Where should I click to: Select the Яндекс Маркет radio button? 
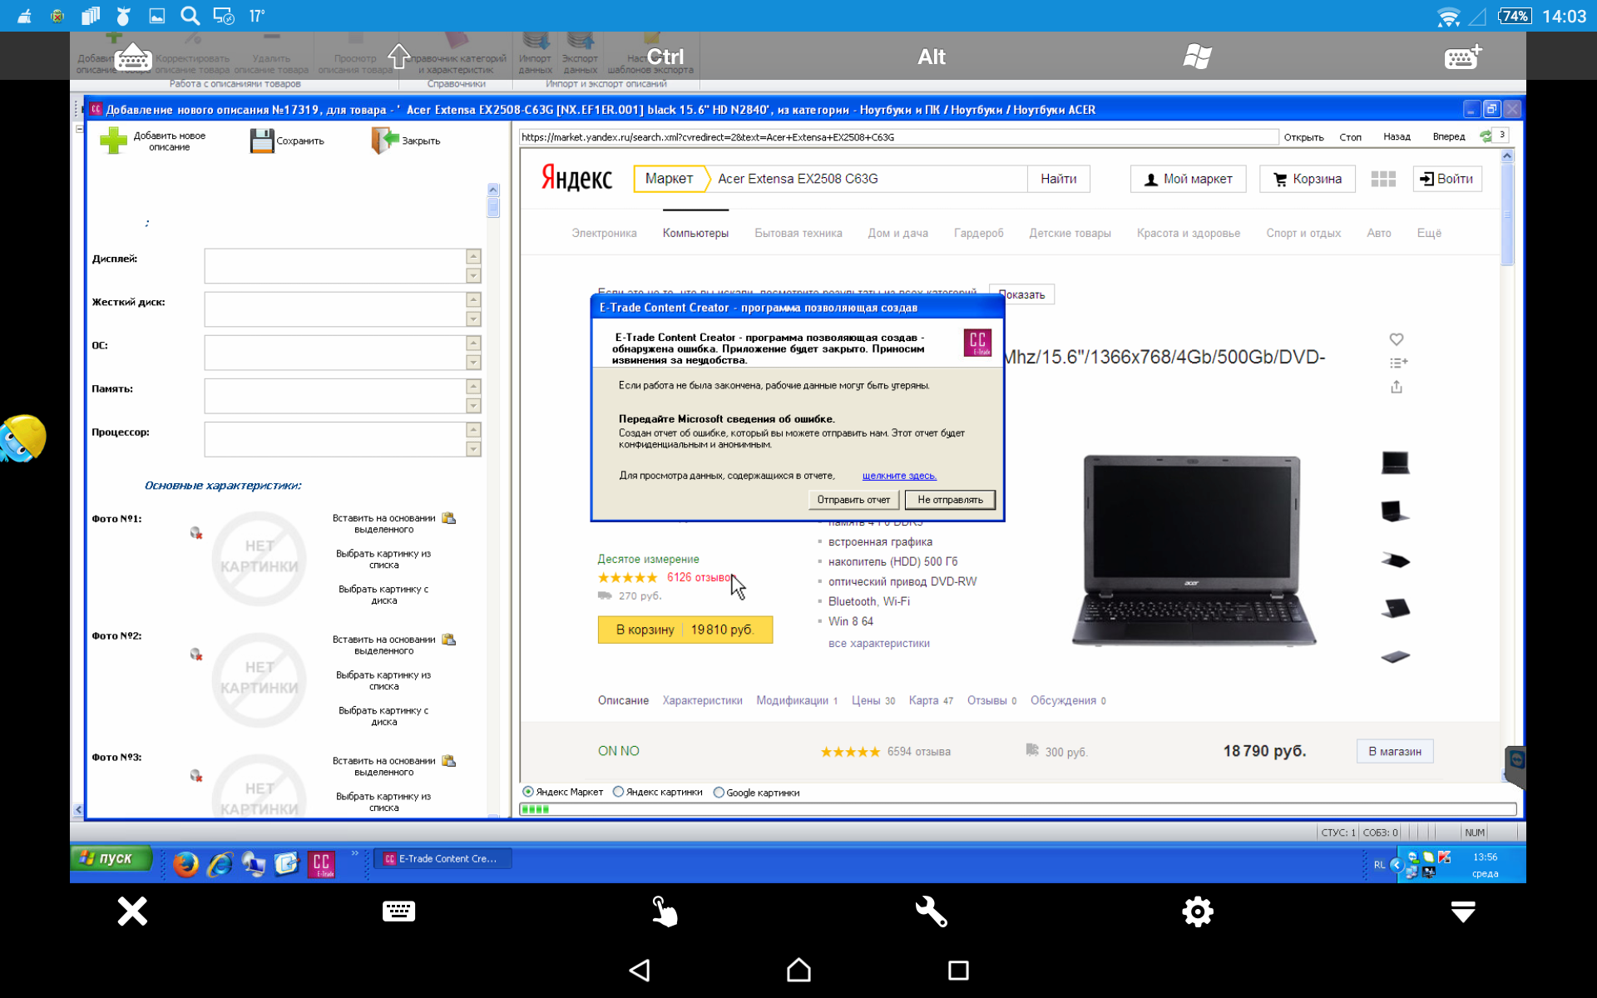528,792
